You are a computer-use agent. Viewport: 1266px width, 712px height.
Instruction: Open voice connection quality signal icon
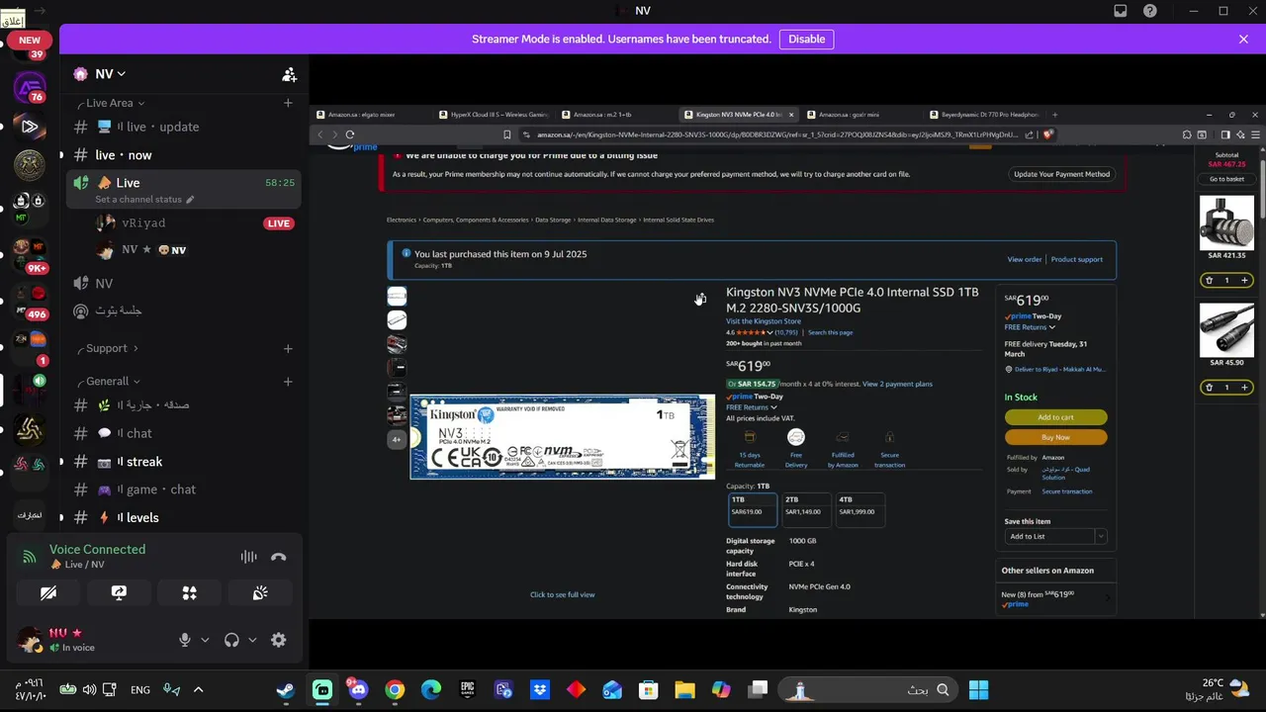29,557
